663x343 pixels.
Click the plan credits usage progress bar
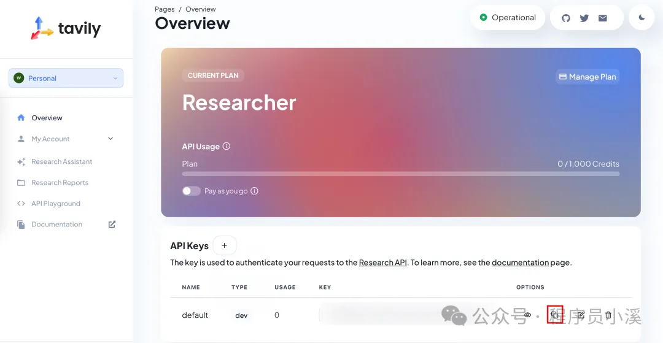click(x=400, y=174)
